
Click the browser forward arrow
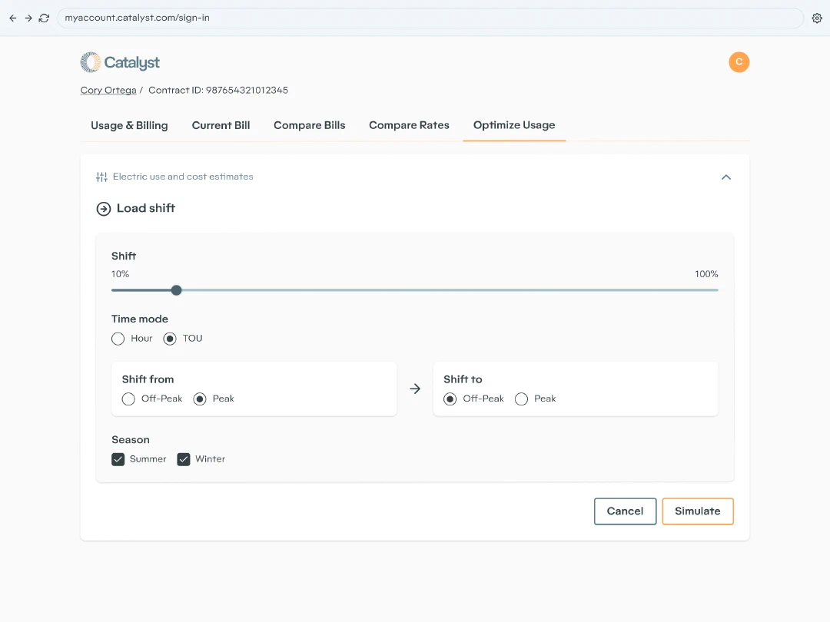click(x=28, y=18)
